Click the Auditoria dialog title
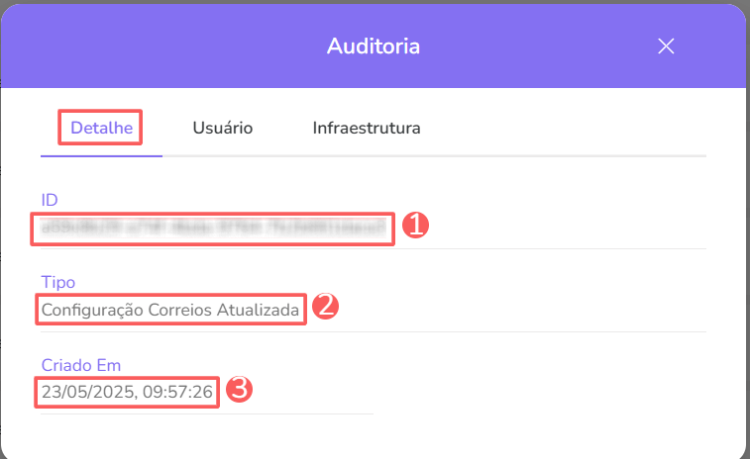Viewport: 750px width, 459px height. [374, 46]
